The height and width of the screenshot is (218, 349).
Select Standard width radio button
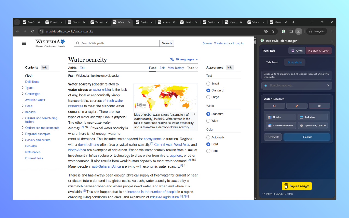[x=208, y=114]
